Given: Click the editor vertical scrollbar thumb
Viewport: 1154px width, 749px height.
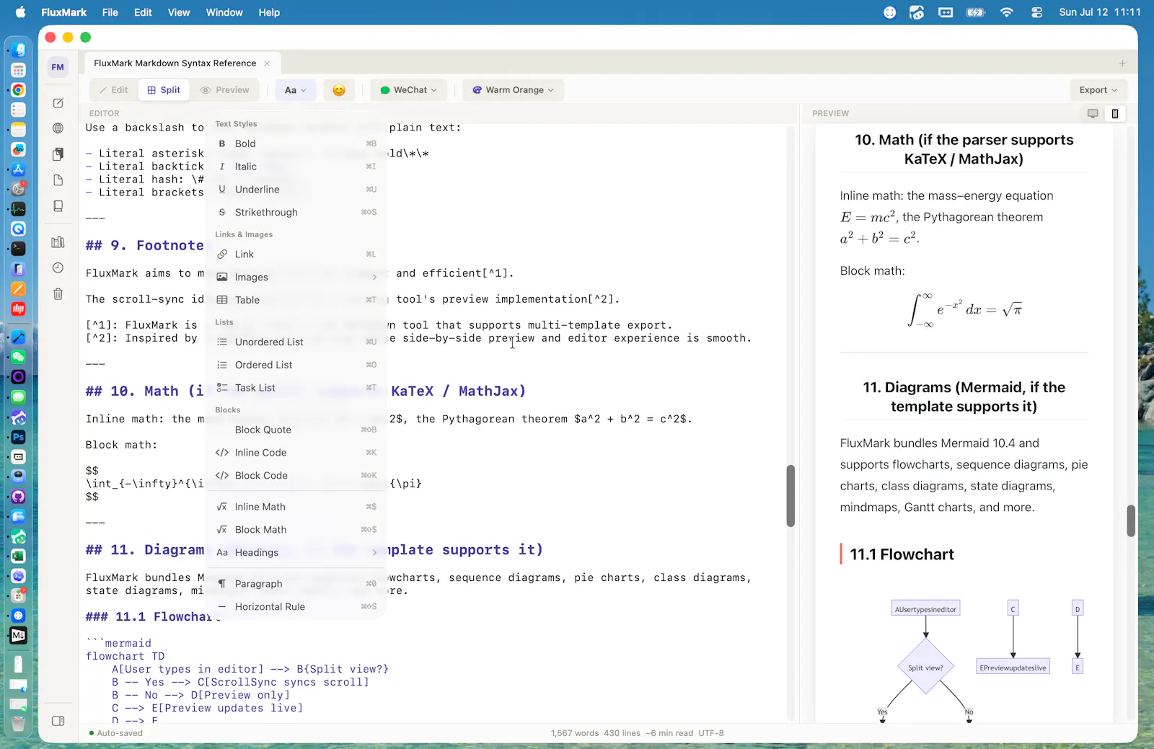Looking at the screenshot, I should pyautogui.click(x=790, y=496).
